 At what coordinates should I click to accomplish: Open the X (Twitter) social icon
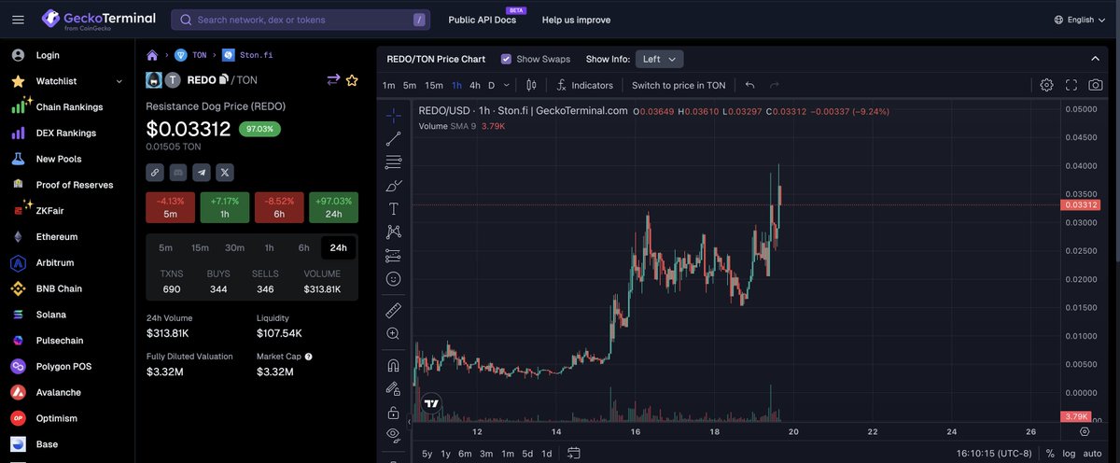click(225, 172)
